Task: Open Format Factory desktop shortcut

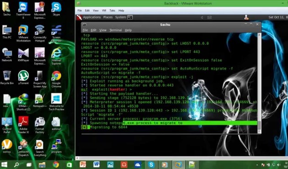Action: 40,125
